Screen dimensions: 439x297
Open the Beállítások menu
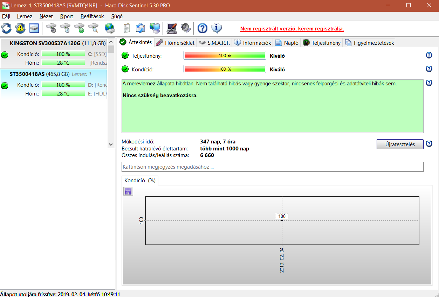(x=92, y=16)
